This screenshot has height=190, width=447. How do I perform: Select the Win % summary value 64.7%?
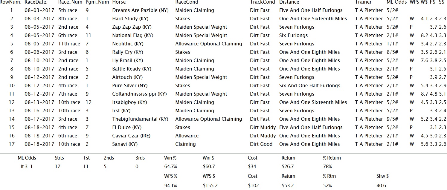171,166
